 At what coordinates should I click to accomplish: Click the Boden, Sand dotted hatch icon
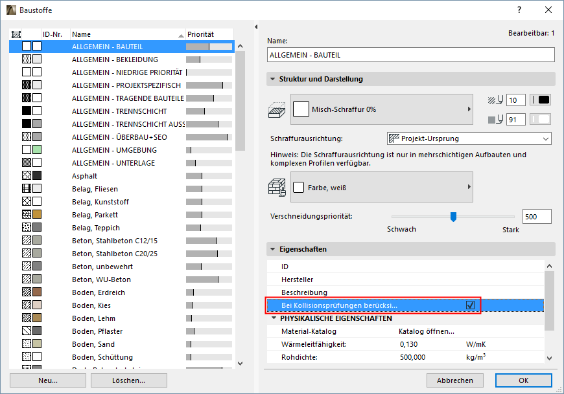coord(27,344)
